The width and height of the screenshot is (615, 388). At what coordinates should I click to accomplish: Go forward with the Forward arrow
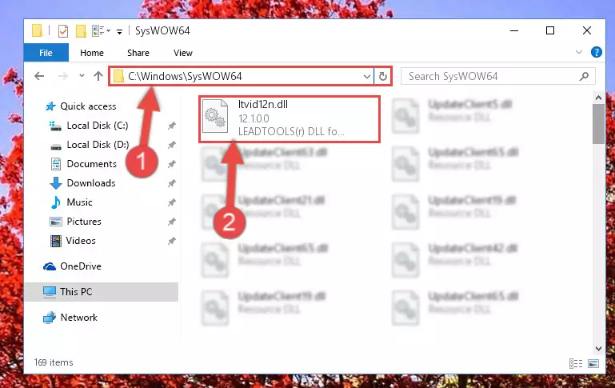point(62,76)
